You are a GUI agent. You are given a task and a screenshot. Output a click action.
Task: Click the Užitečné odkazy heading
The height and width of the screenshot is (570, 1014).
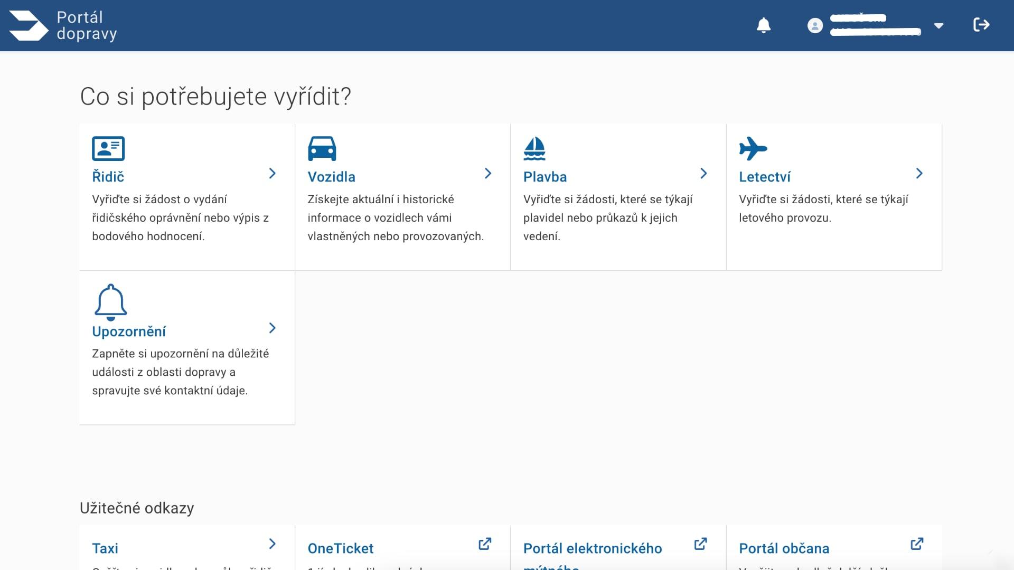point(137,508)
